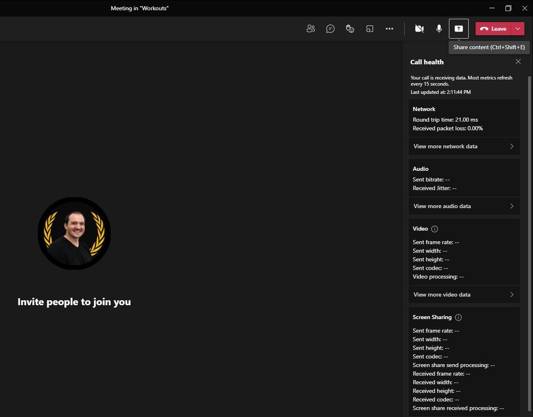Click the Screen Sharing info icon

pyautogui.click(x=458, y=317)
